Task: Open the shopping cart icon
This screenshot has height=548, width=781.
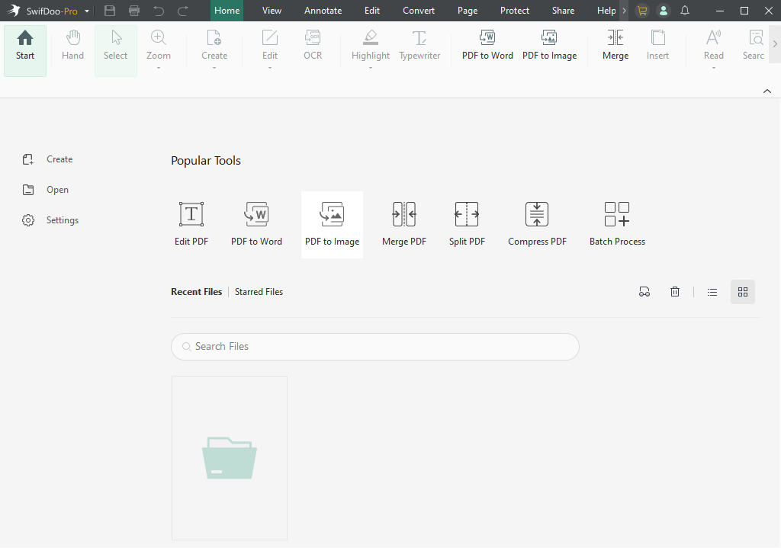Action: (642, 11)
